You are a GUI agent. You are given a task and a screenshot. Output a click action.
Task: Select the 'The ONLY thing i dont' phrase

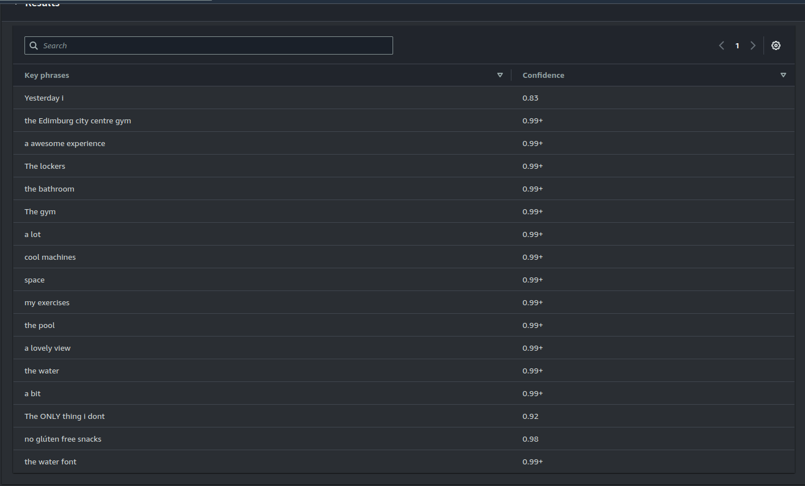64,416
